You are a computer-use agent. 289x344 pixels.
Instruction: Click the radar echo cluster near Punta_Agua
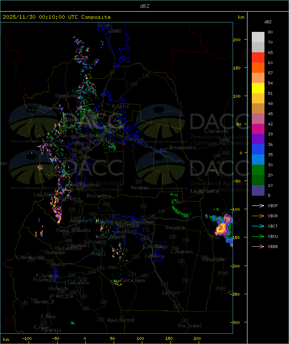(116, 282)
